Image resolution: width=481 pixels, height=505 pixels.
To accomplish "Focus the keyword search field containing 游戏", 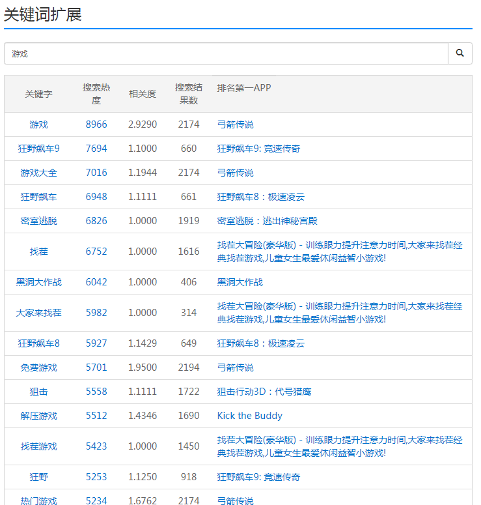I will point(226,53).
